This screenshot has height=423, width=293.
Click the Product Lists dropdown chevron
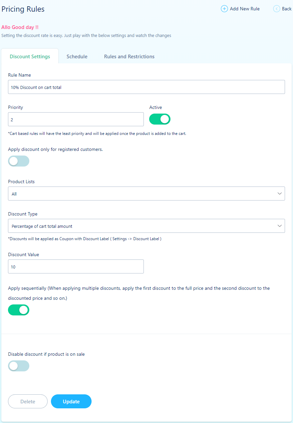pyautogui.click(x=280, y=194)
